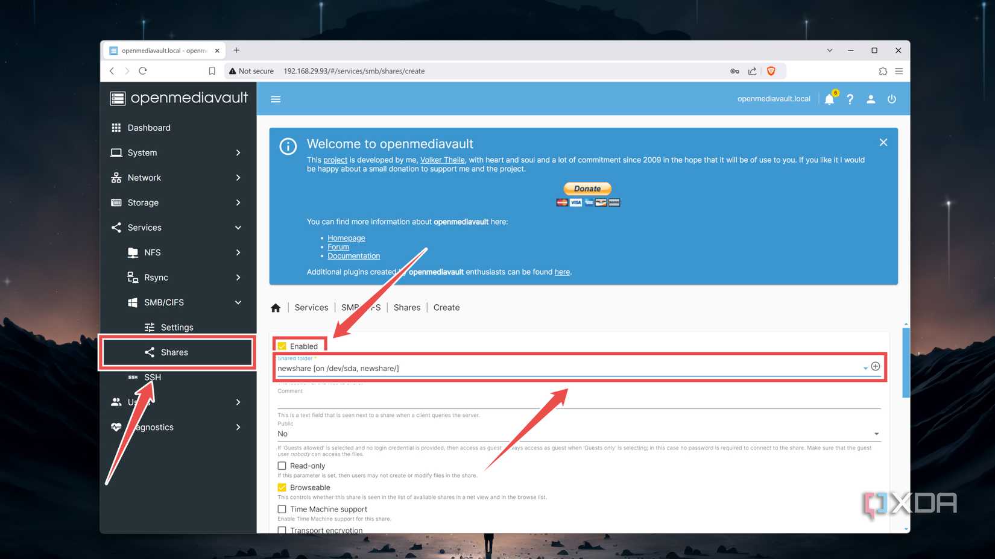Select Shares in the sidebar

point(178,352)
